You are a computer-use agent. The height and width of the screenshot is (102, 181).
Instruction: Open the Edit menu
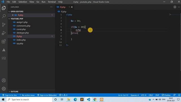click(x=14, y=2)
